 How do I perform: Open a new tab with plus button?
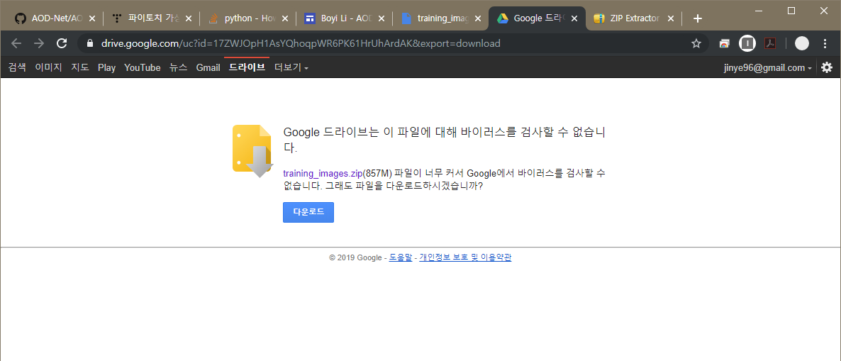[x=697, y=18]
